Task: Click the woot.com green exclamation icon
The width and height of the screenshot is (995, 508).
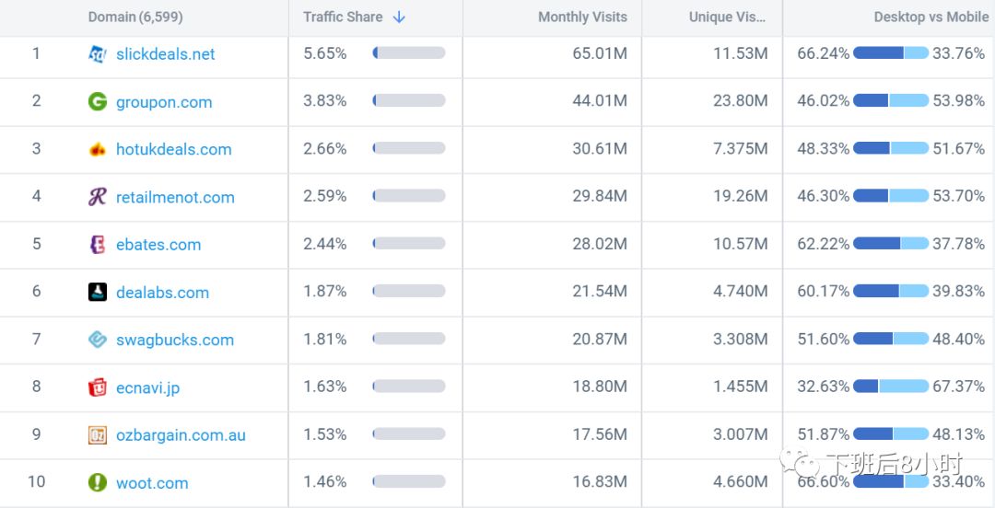Action: click(98, 482)
